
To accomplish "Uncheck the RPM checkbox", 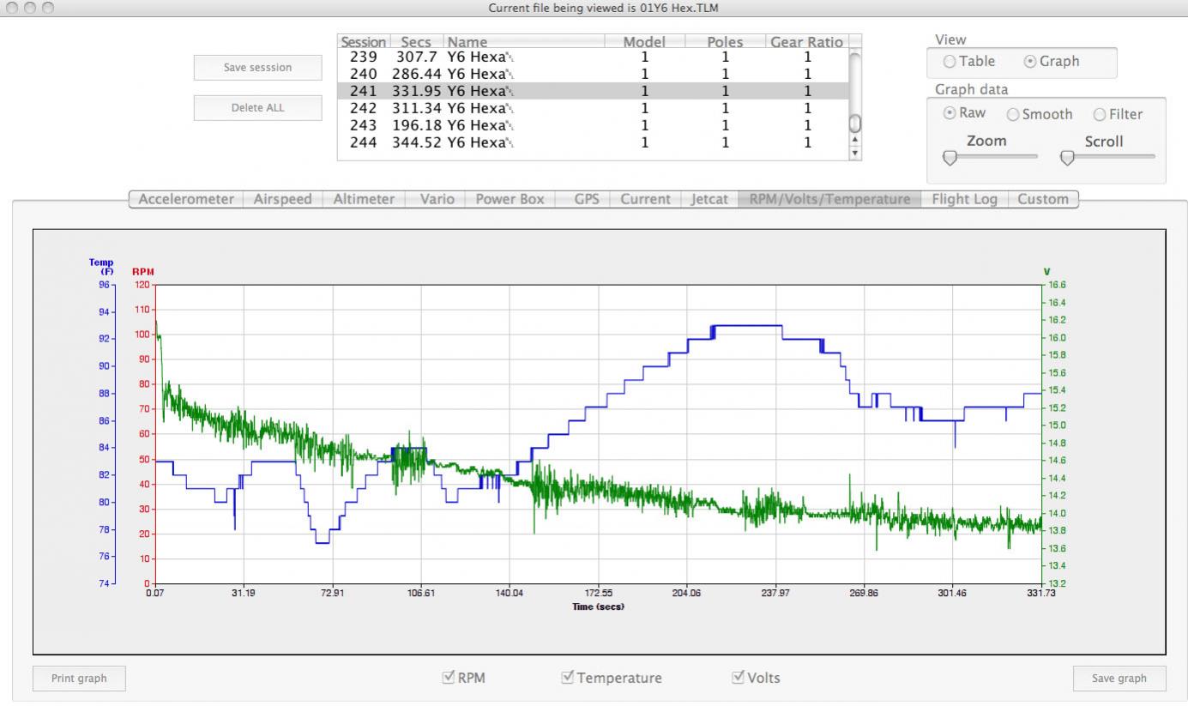I will tap(448, 678).
